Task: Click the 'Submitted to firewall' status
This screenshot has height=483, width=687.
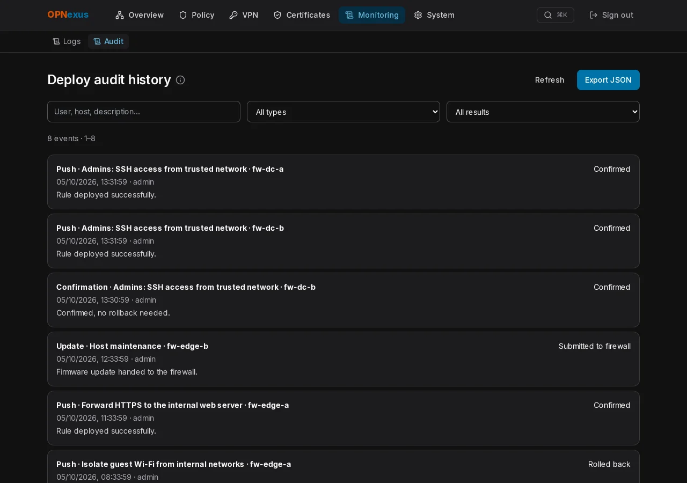Action: 595,346
